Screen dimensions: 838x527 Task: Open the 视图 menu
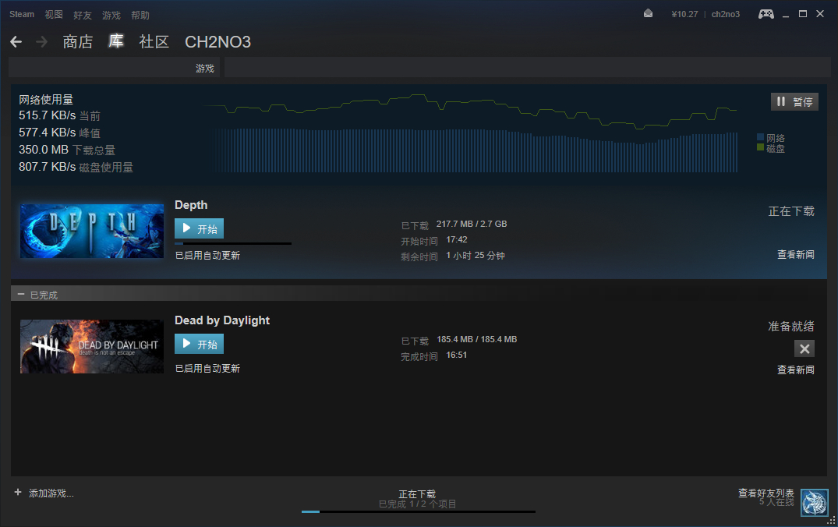pyautogui.click(x=54, y=15)
